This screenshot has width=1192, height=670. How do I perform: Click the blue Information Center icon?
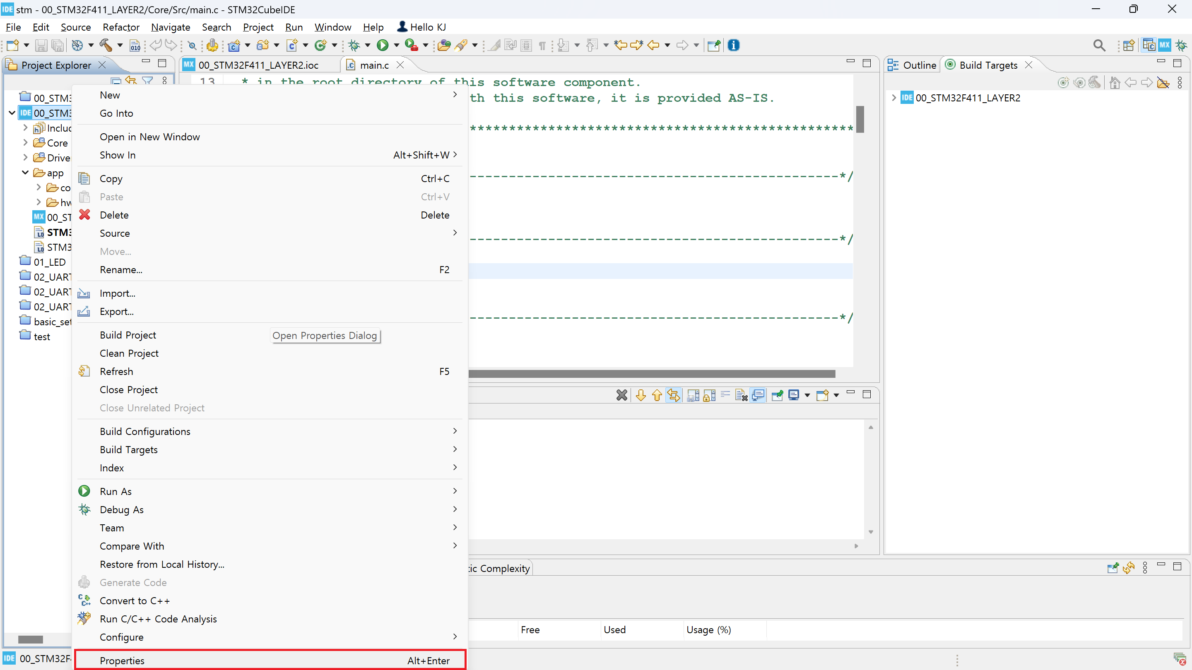coord(733,45)
